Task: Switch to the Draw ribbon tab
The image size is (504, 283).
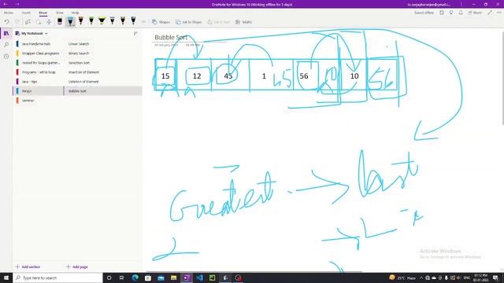Action: (x=43, y=13)
